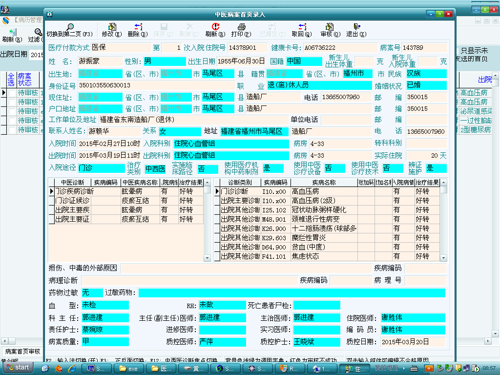Click background window vertical scrollbar down arrow
Viewport: 500px width, 375px height.
point(495,333)
